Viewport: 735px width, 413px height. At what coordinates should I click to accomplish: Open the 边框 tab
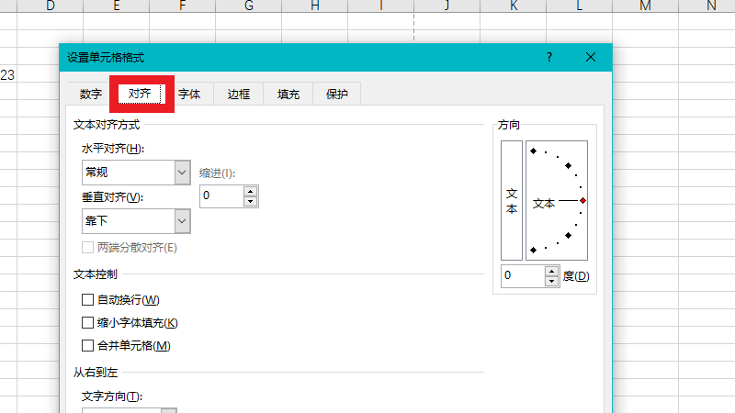[x=239, y=94]
